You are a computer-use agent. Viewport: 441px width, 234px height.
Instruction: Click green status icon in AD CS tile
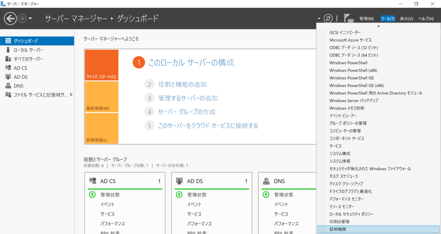(x=92, y=195)
